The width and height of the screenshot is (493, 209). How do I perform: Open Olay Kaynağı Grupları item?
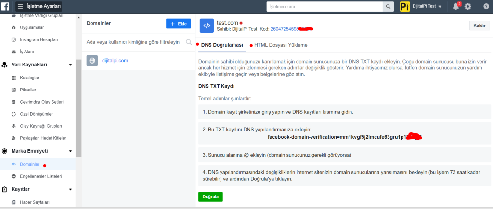41,126
